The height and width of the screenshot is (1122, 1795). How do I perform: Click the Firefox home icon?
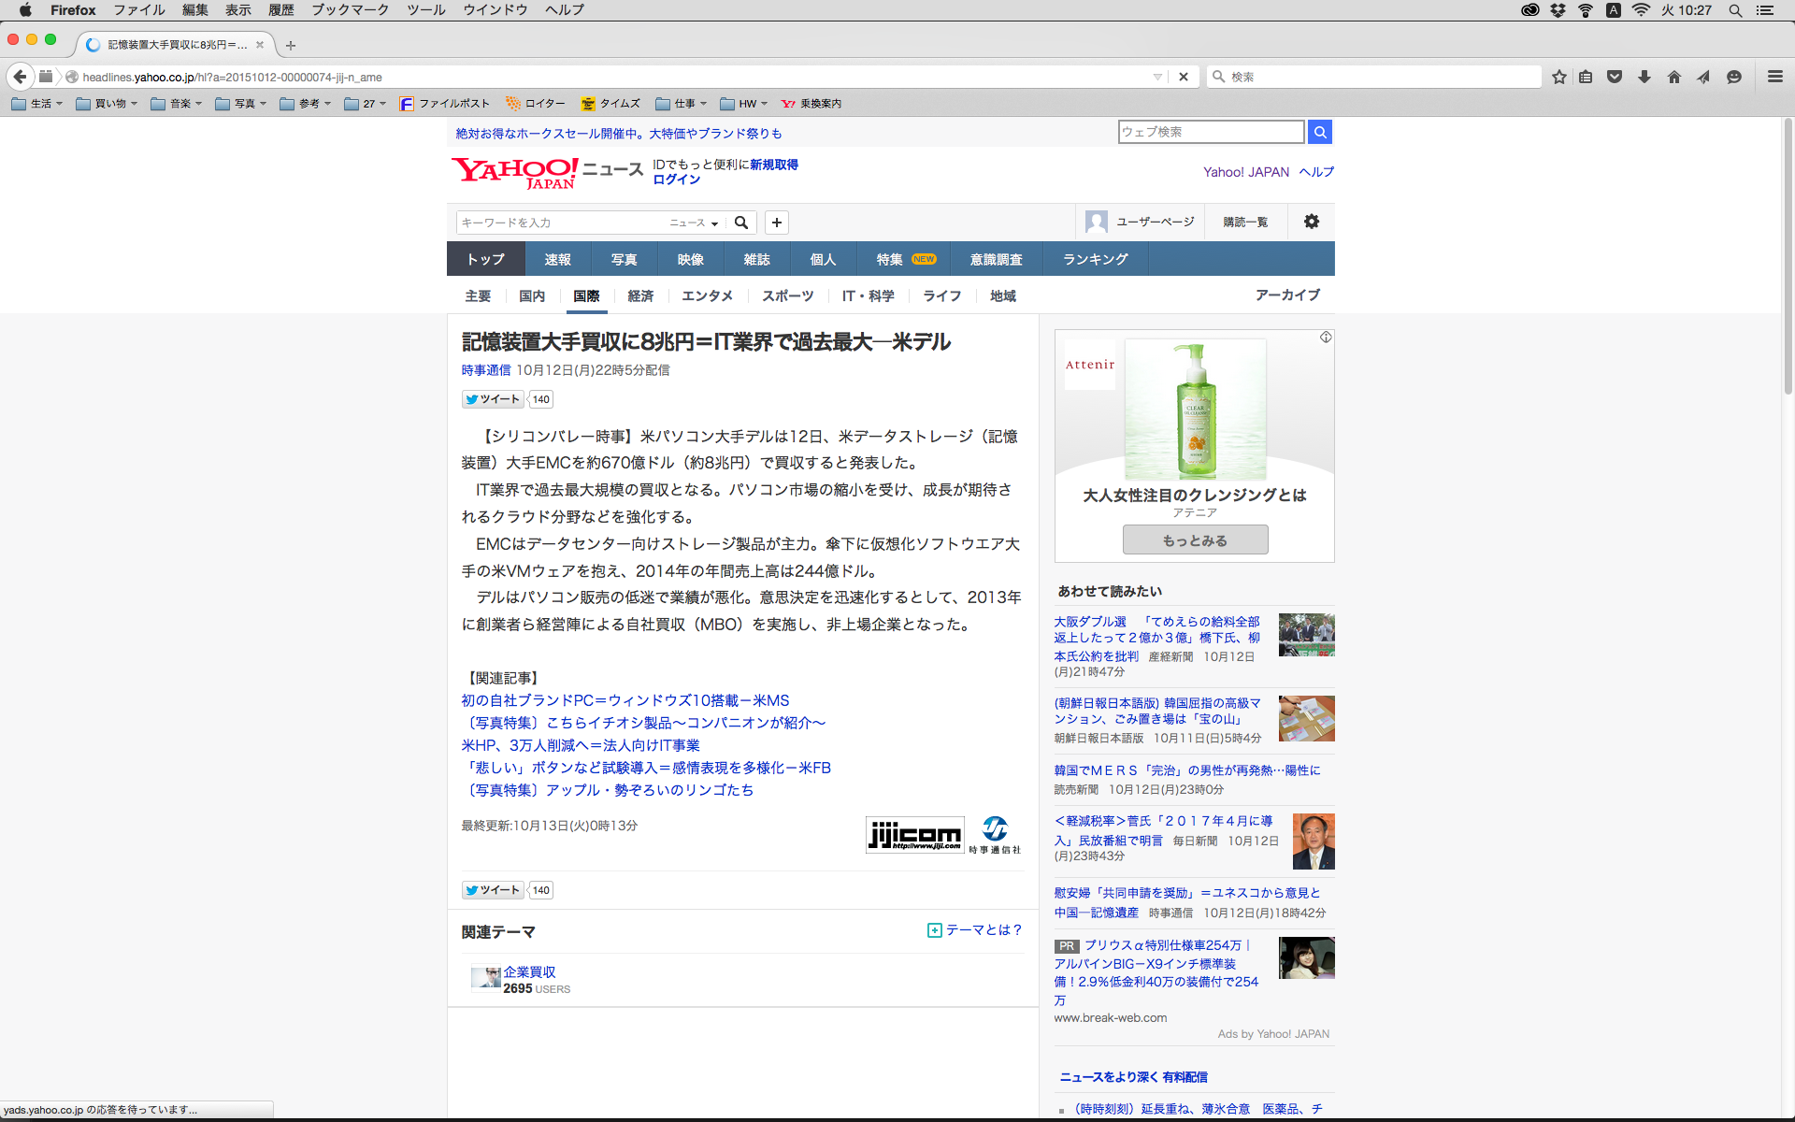click(x=1673, y=77)
